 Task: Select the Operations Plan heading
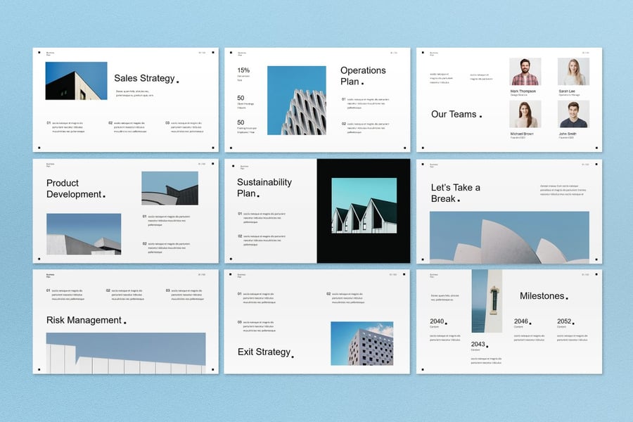click(x=362, y=75)
